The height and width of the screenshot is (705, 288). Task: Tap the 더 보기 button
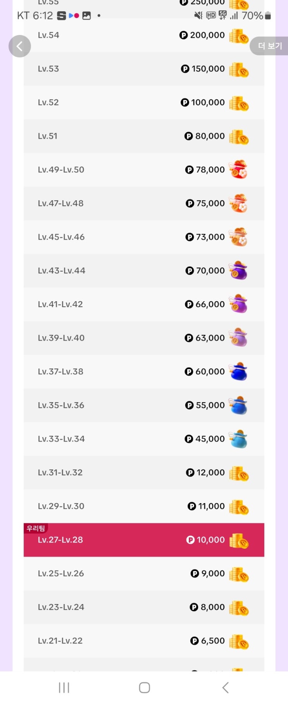click(x=270, y=46)
